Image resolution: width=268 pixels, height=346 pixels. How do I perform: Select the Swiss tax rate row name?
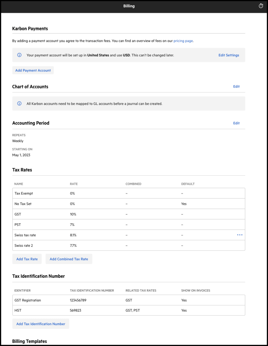coord(25,235)
